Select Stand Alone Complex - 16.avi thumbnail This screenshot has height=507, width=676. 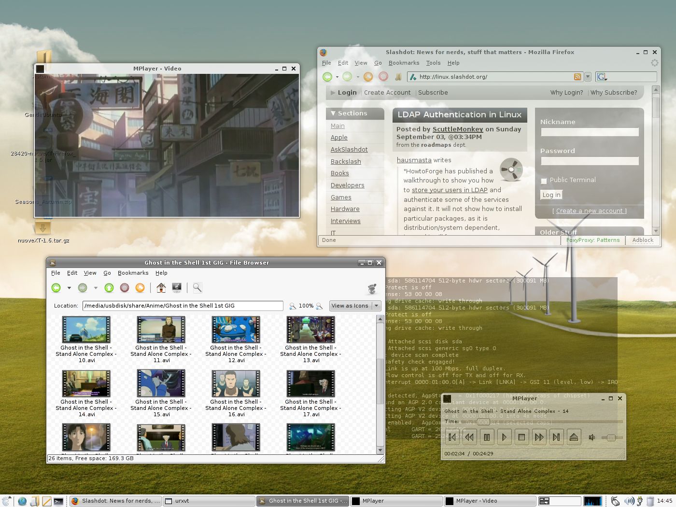pos(236,383)
